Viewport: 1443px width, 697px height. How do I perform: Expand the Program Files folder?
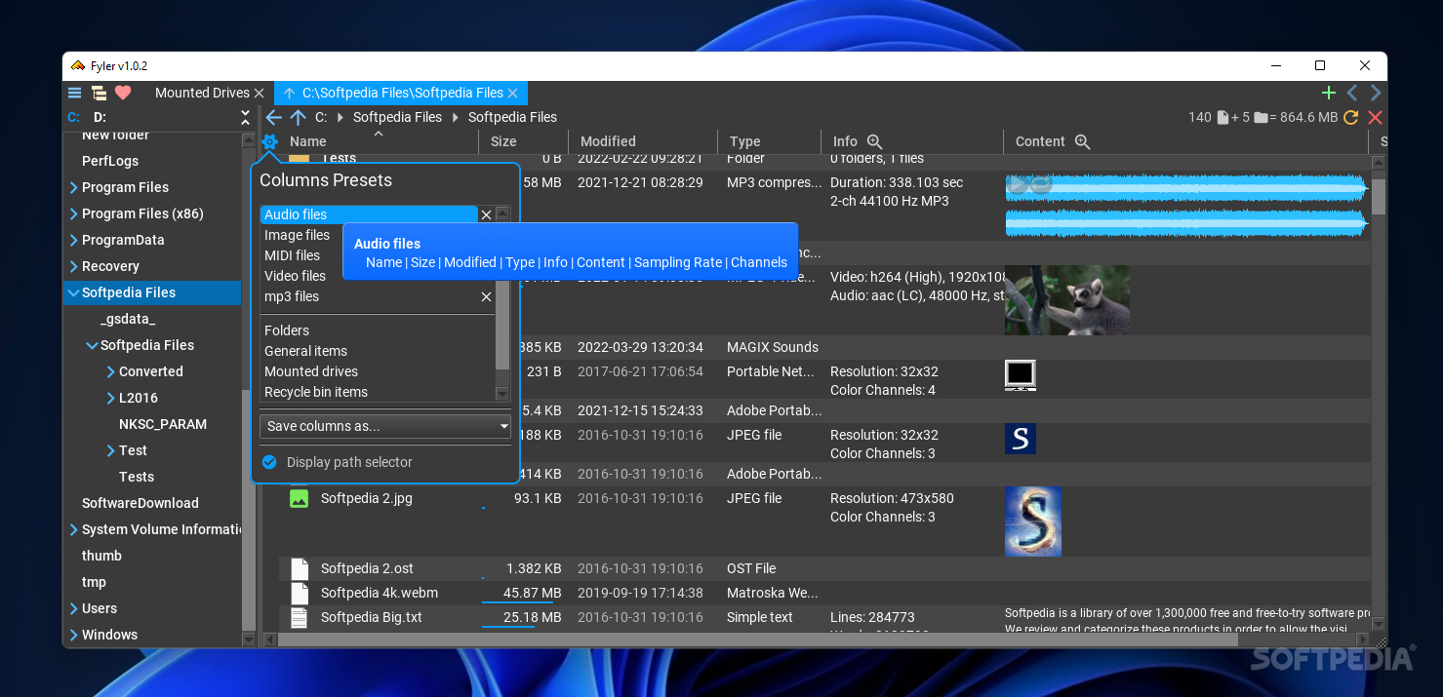coord(74,187)
